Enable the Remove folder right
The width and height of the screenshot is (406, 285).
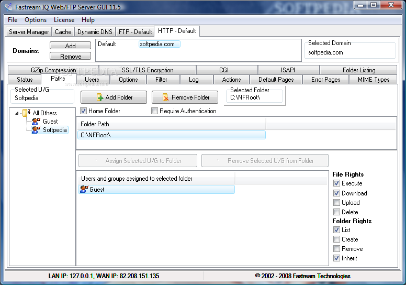tap(336, 249)
